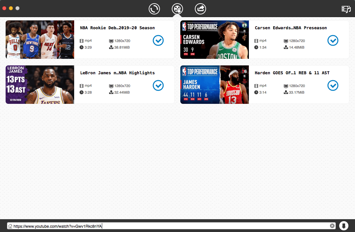The height and width of the screenshot is (232, 355).
Task: Toggle checkmark for Harden GOES OF…1 REB & 11 AST
Action: click(333, 85)
